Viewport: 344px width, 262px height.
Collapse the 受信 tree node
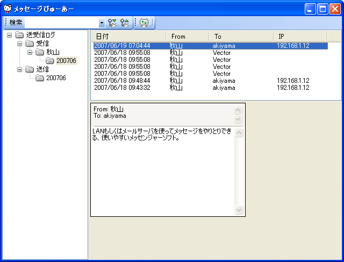tap(20, 44)
